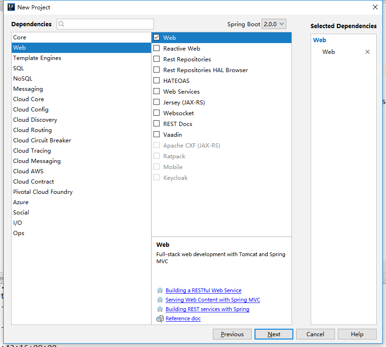Select the Cloud Core category
386x347 pixels.
coord(81,99)
